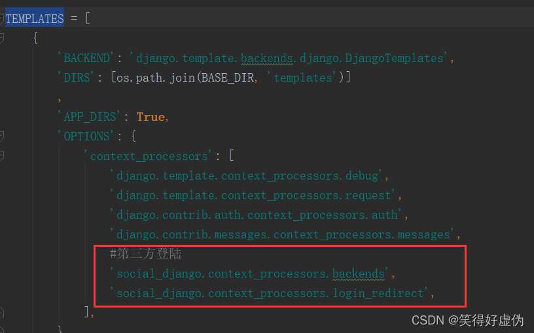Viewport: 534px width, 333px height.
Task: Click the lone opening brace under TEMPLATES
Action: click(35, 38)
